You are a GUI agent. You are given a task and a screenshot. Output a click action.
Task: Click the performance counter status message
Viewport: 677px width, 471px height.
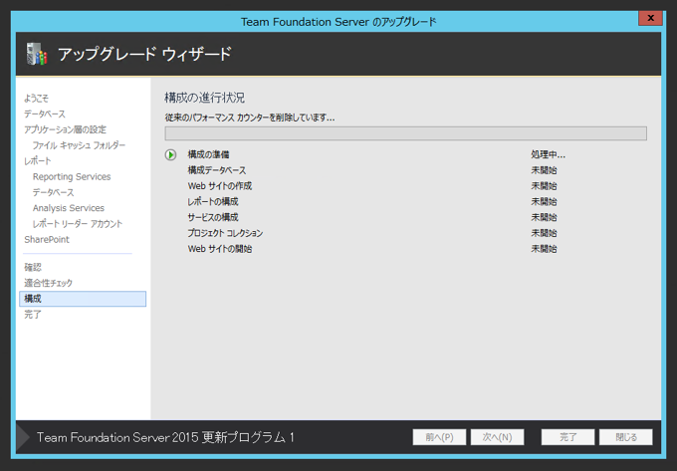point(250,118)
